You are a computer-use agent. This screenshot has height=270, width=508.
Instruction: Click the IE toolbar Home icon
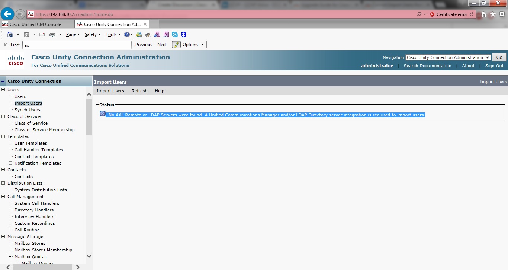click(10, 34)
